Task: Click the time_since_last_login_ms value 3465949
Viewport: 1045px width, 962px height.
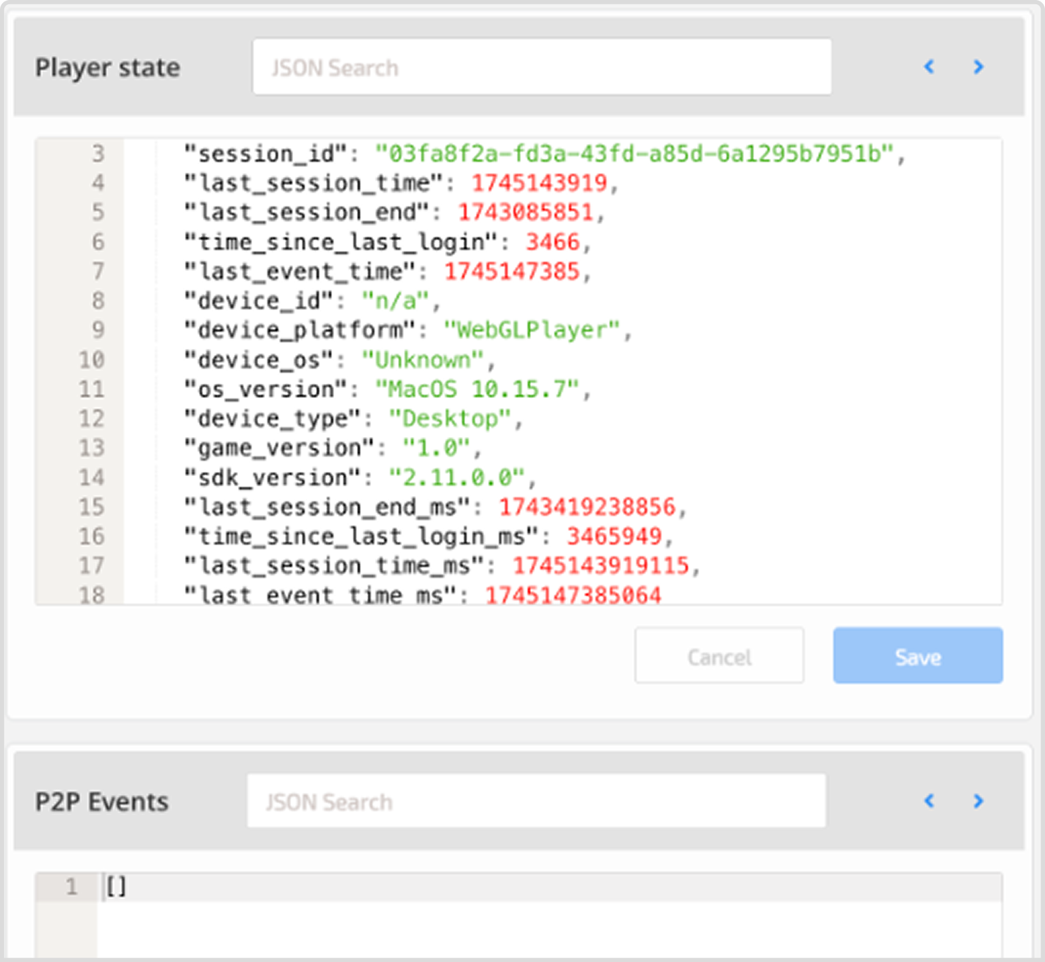Action: (x=615, y=537)
